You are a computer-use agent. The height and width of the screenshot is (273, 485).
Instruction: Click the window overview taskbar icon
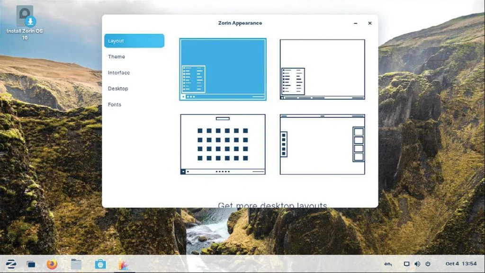[31, 264]
